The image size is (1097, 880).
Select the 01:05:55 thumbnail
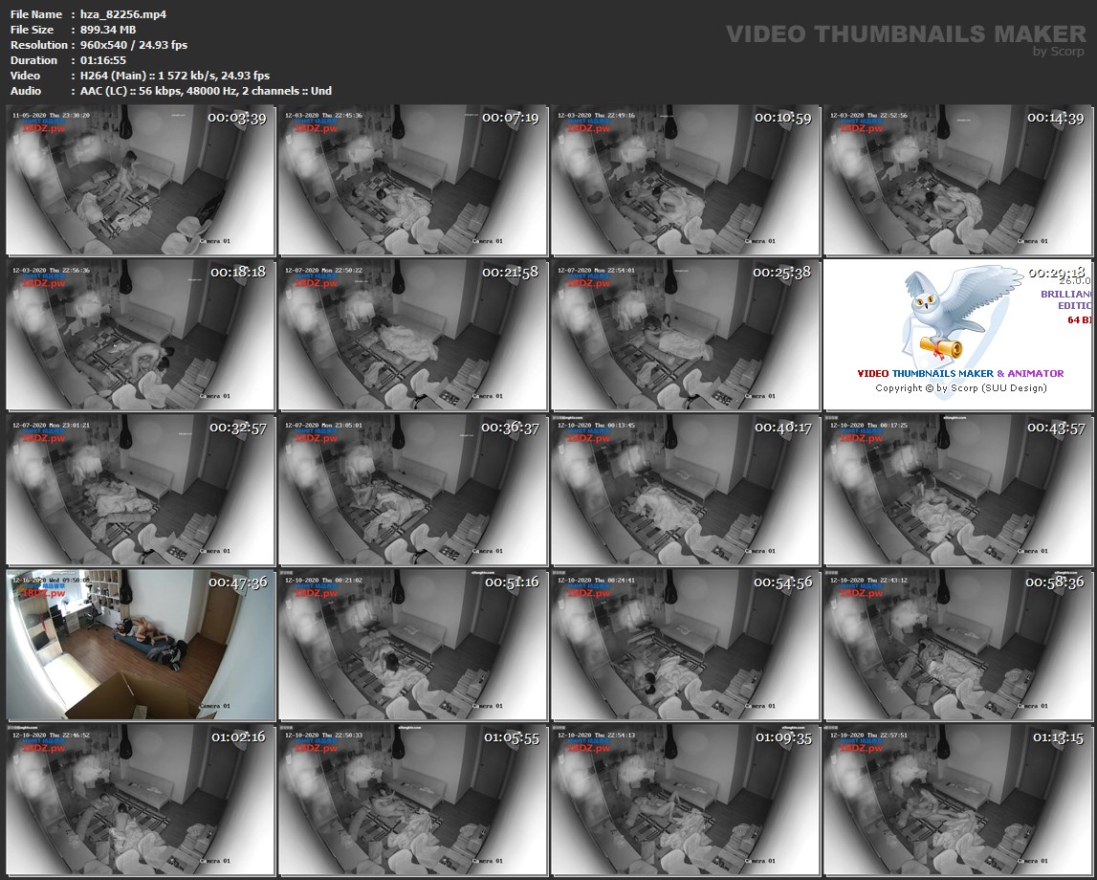413,801
